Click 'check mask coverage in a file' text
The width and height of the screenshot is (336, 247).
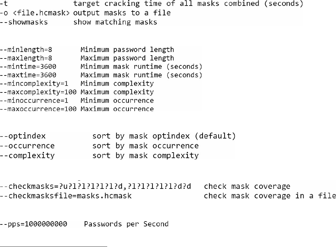(x=269, y=196)
